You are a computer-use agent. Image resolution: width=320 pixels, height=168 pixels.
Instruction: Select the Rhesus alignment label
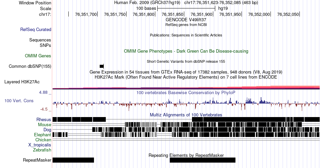44,119
